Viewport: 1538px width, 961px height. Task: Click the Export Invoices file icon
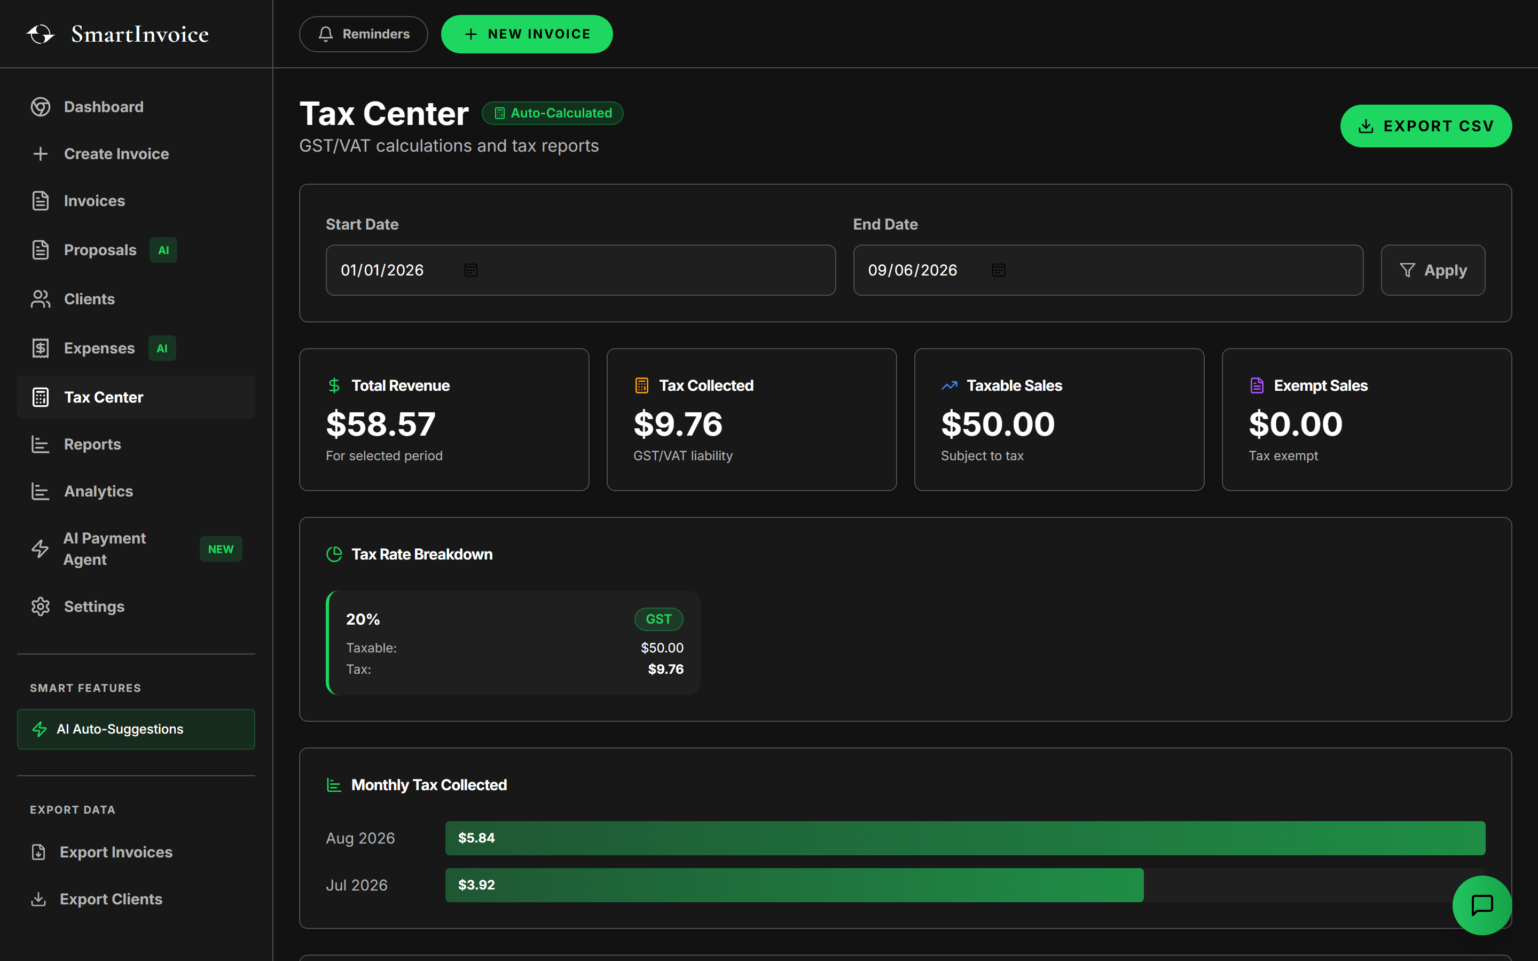pyautogui.click(x=39, y=852)
